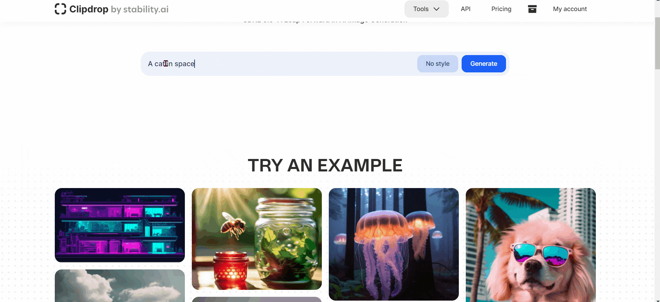Open the No style selector
Screen dimensions: 660x302
click(437, 64)
